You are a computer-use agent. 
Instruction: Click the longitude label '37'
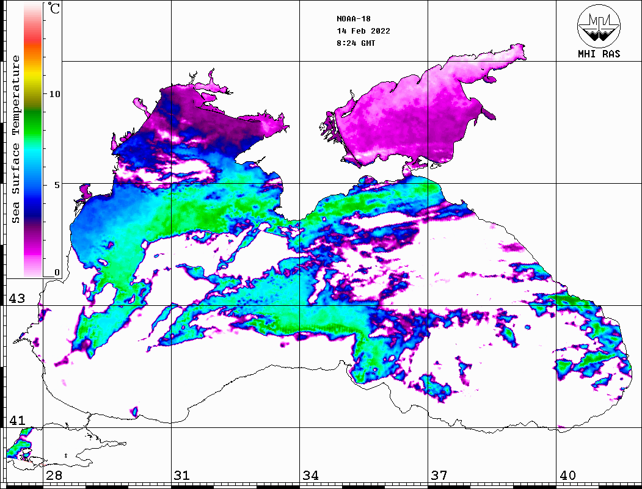click(x=439, y=476)
